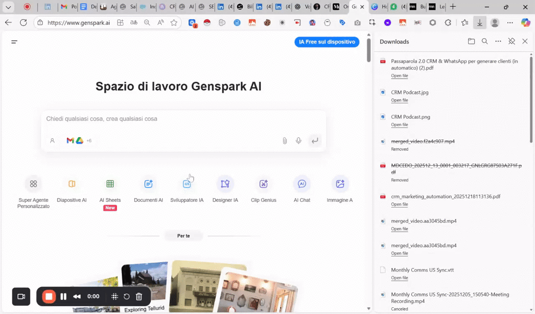
Task: Launch AI Sheets
Action: 110,193
